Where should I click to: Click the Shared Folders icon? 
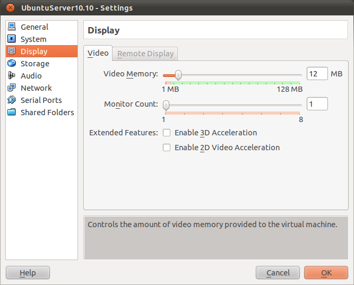[12, 113]
